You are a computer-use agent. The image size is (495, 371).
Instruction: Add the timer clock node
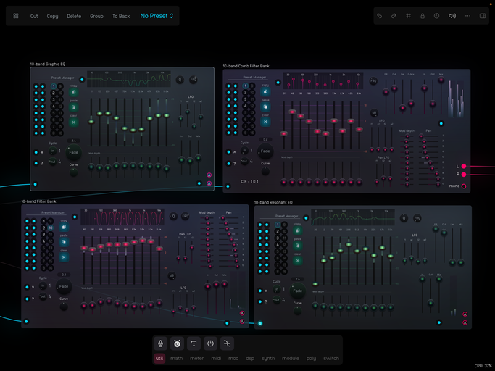pyautogui.click(x=210, y=343)
